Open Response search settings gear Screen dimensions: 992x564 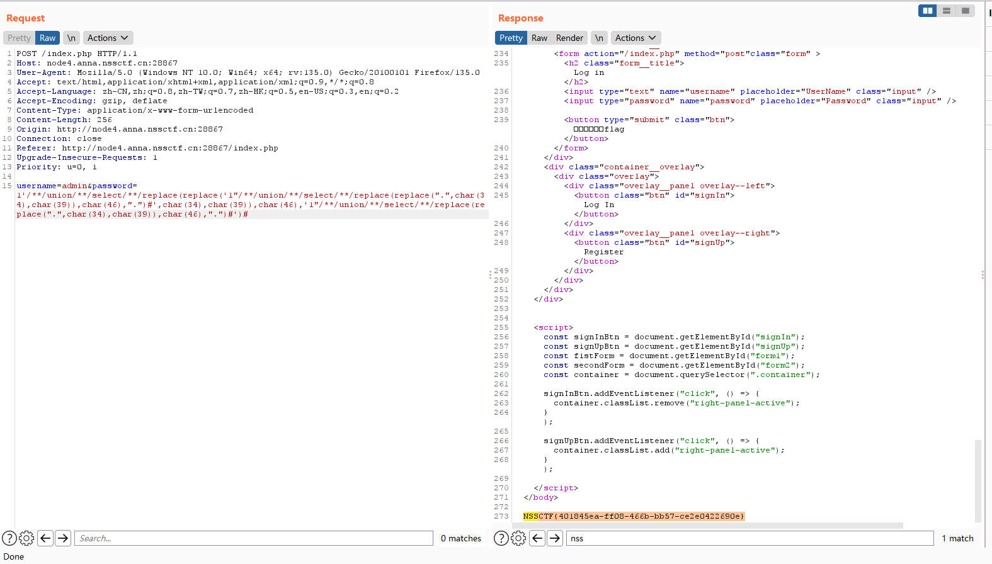click(518, 538)
